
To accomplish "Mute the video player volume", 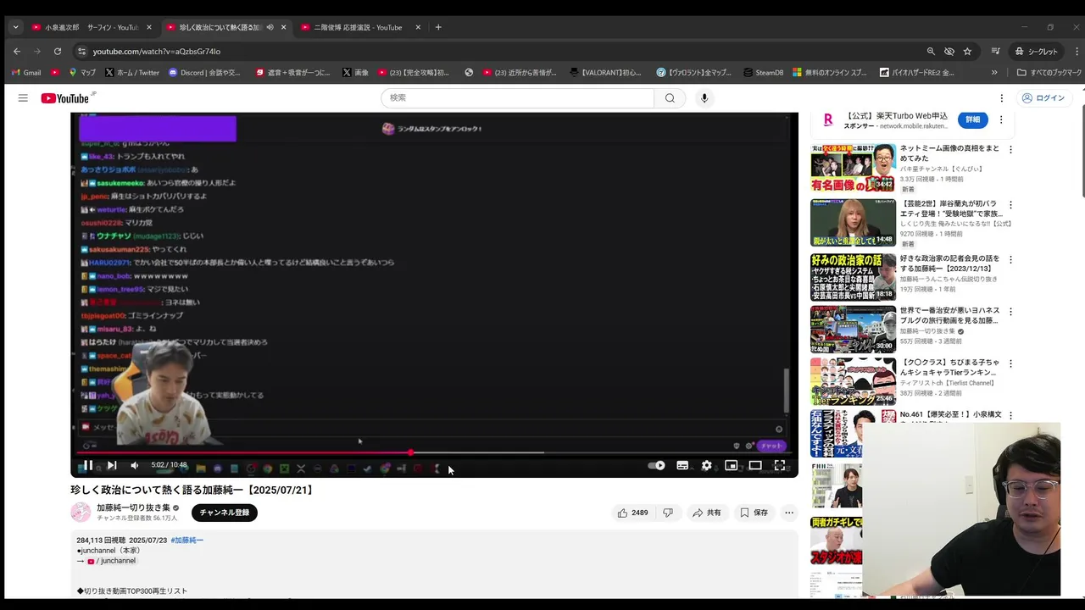I will [x=134, y=465].
